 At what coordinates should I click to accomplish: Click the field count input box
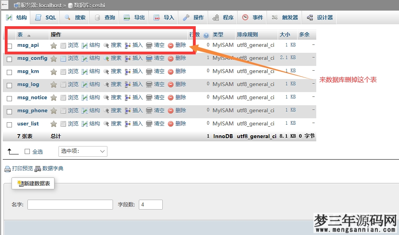coord(152,204)
